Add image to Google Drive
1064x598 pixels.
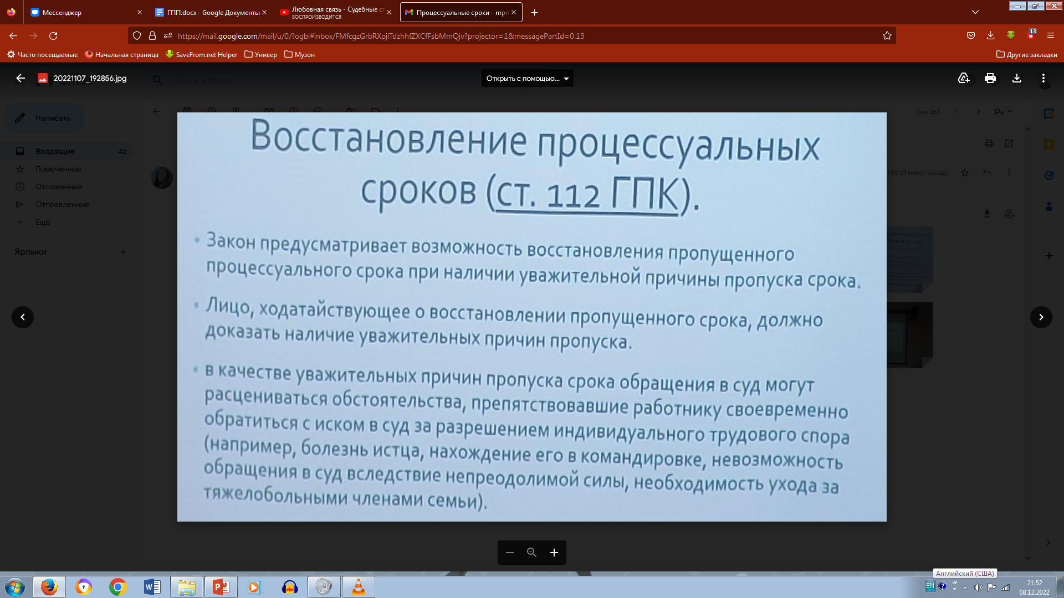click(964, 78)
